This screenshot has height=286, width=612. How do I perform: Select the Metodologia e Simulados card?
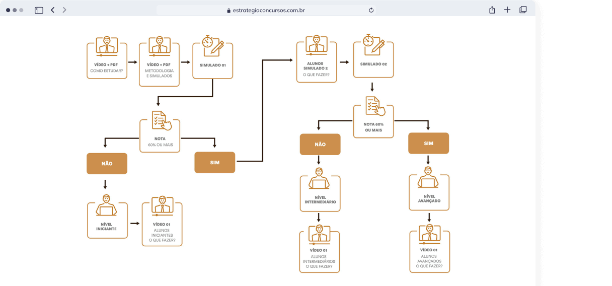click(160, 63)
